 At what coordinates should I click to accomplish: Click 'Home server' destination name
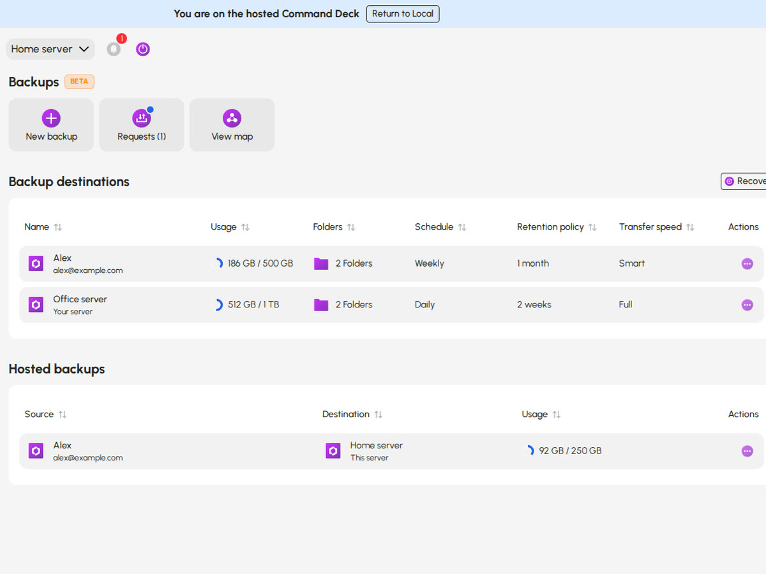[377, 445]
